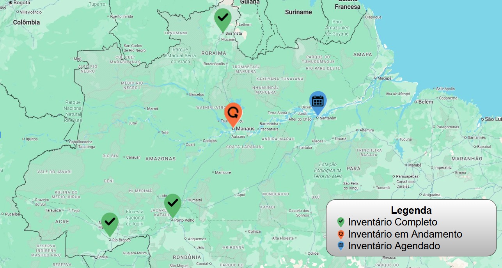Click the AMAZONAS state label
This screenshot has height=268, width=502.
(x=160, y=159)
